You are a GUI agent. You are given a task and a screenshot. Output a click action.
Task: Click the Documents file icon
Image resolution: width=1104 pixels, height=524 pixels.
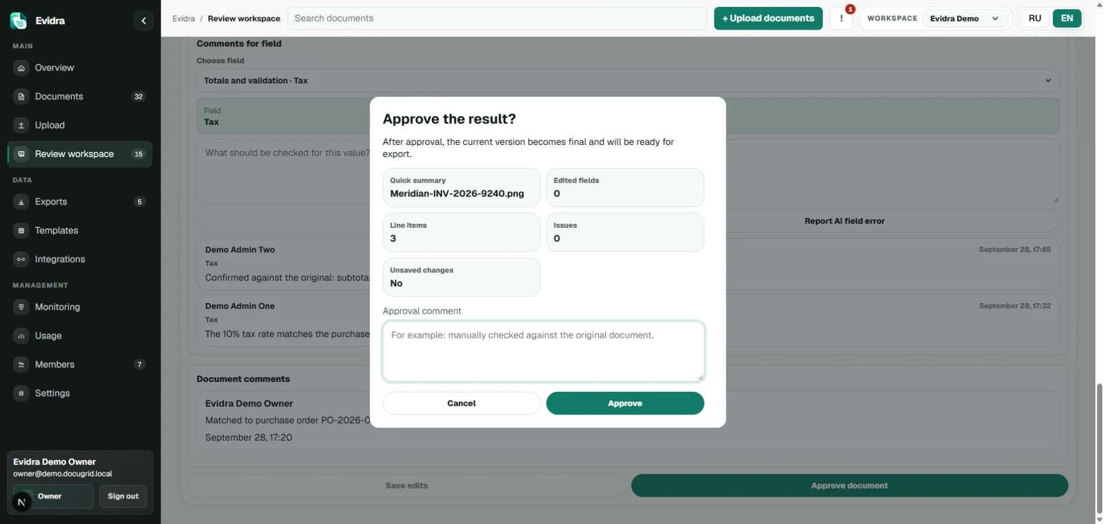(x=21, y=96)
